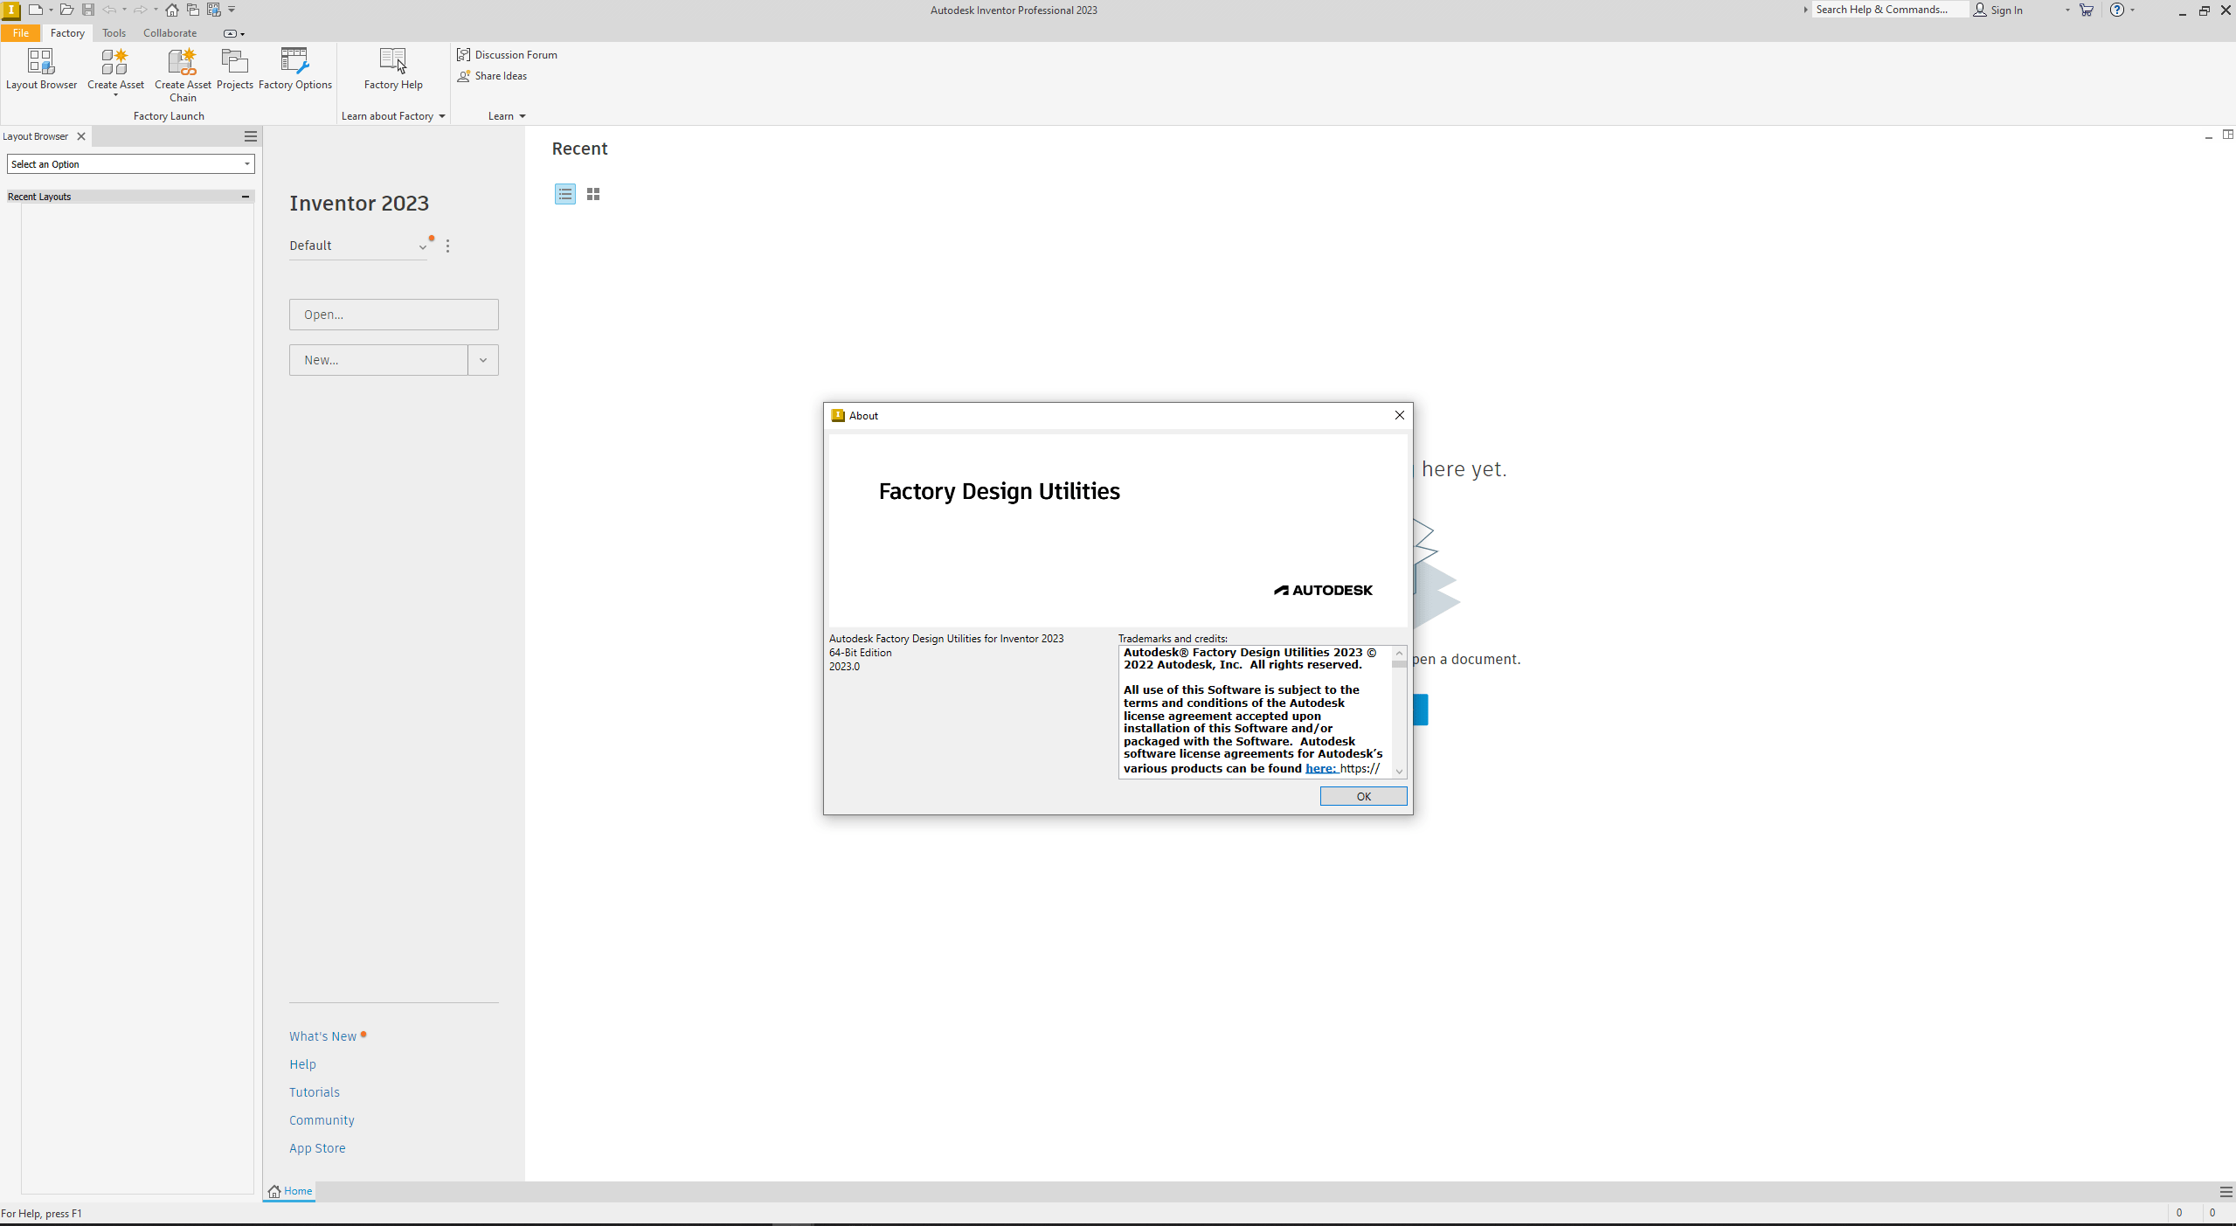Expand the New dropdown arrow
This screenshot has height=1226, width=2236.
pos(483,359)
